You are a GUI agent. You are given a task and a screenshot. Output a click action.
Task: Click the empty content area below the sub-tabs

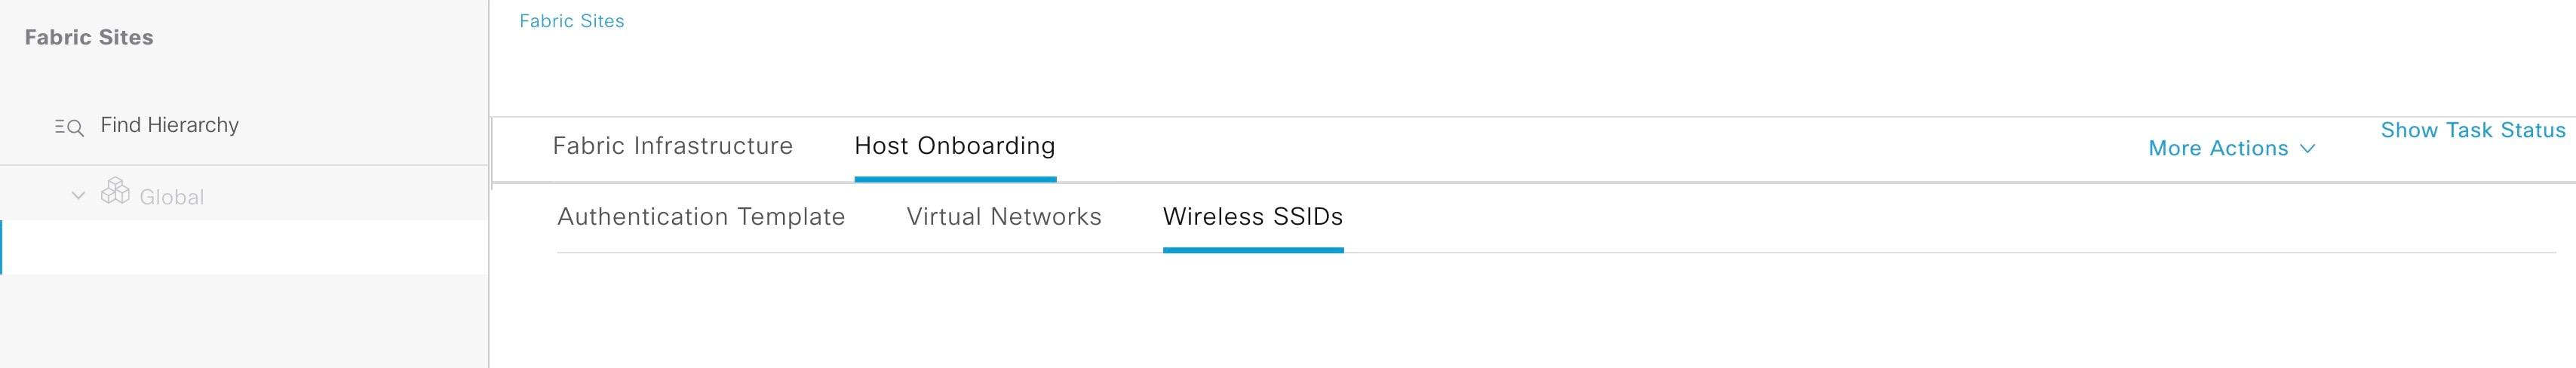[1500, 315]
